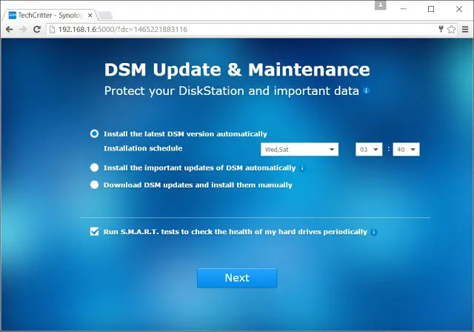Select Install latest DSM version automatically
The image size is (474, 332).
click(94, 133)
